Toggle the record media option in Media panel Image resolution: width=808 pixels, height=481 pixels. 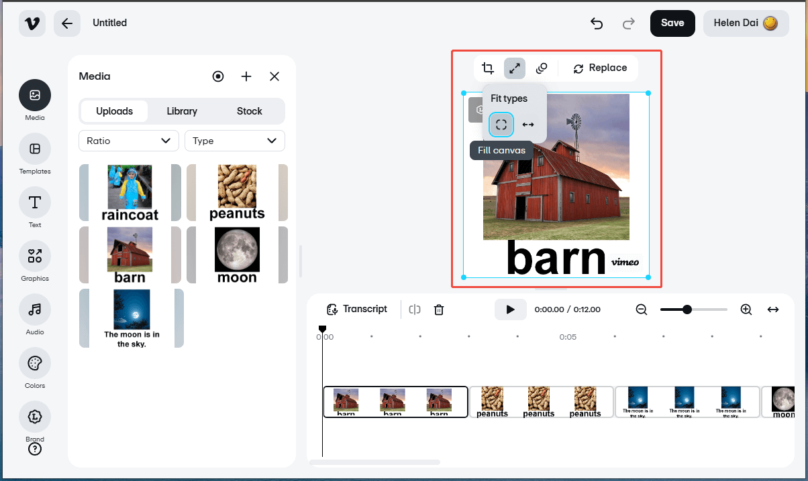click(218, 76)
